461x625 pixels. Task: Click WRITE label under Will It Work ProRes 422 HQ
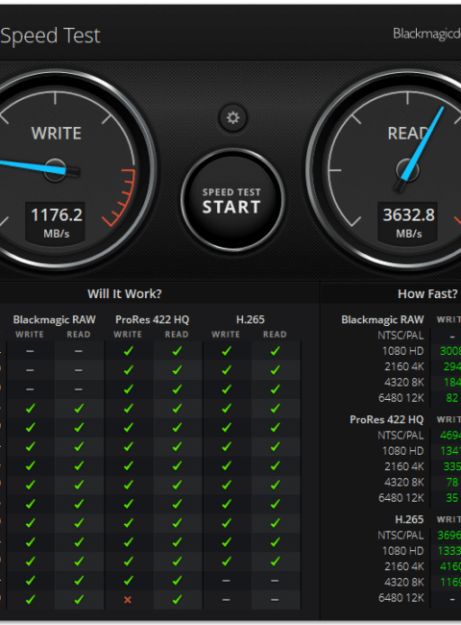128,335
